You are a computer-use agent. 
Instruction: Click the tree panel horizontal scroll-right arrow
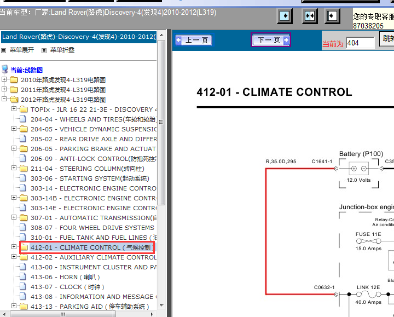click(x=152, y=314)
